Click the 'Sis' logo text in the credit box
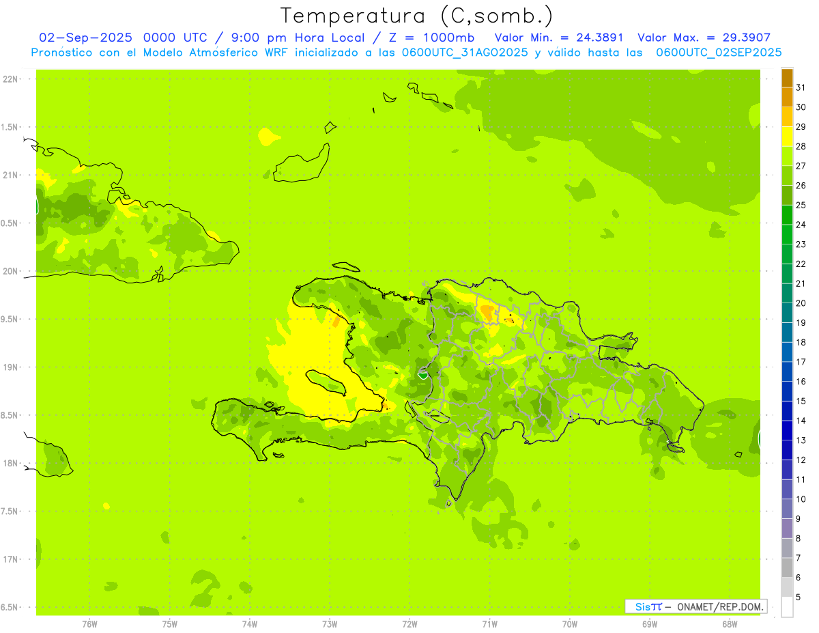The image size is (819, 633). (642, 606)
